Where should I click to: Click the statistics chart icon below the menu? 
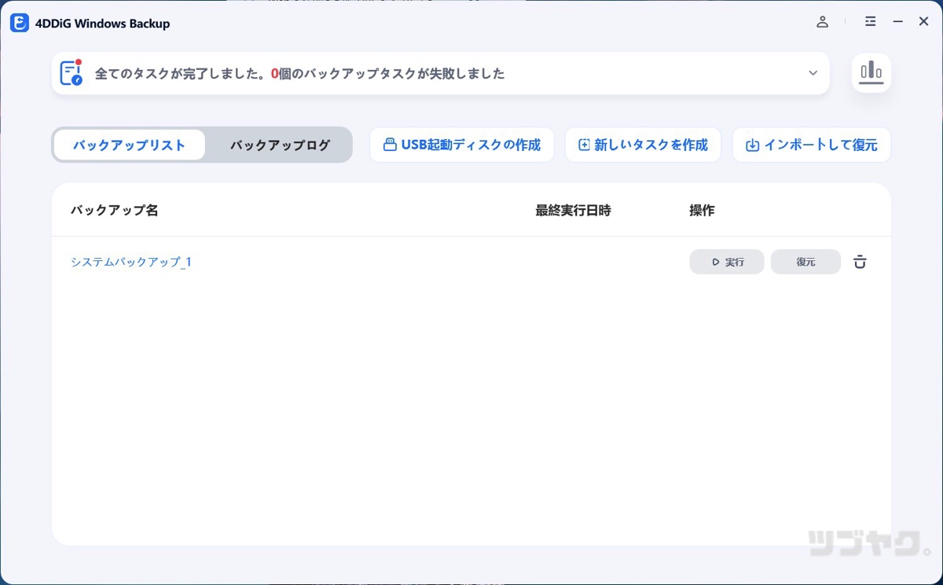[x=871, y=72]
